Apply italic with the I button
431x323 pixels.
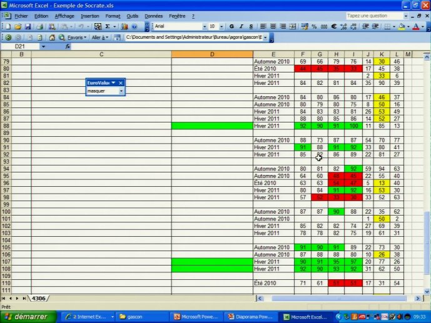pyautogui.click(x=241, y=27)
